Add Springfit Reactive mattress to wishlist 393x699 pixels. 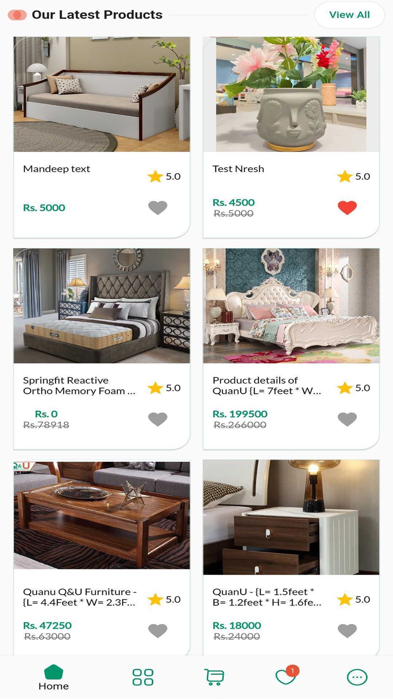[158, 419]
